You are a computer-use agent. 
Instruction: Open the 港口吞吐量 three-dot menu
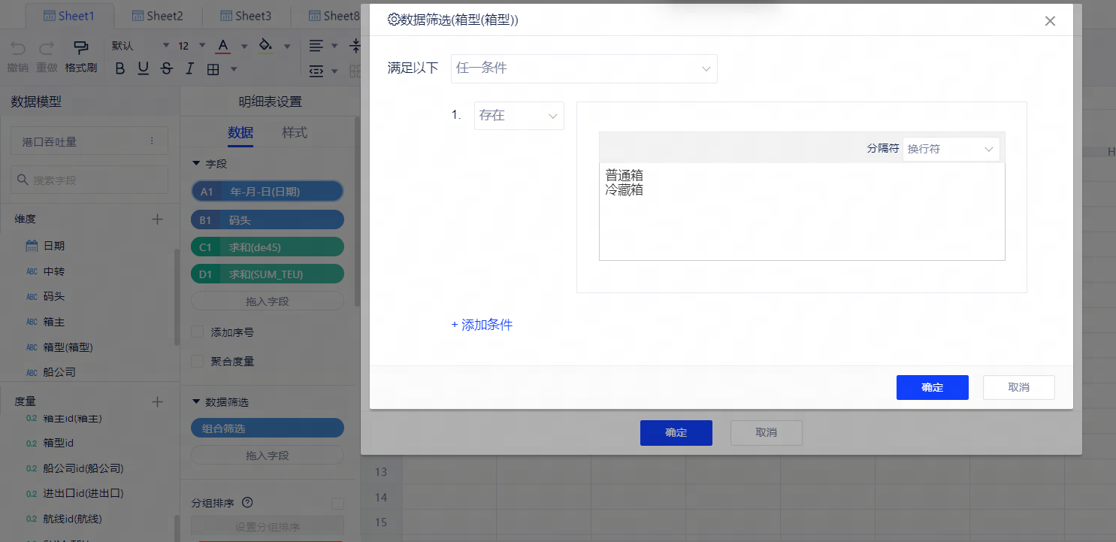pos(152,141)
